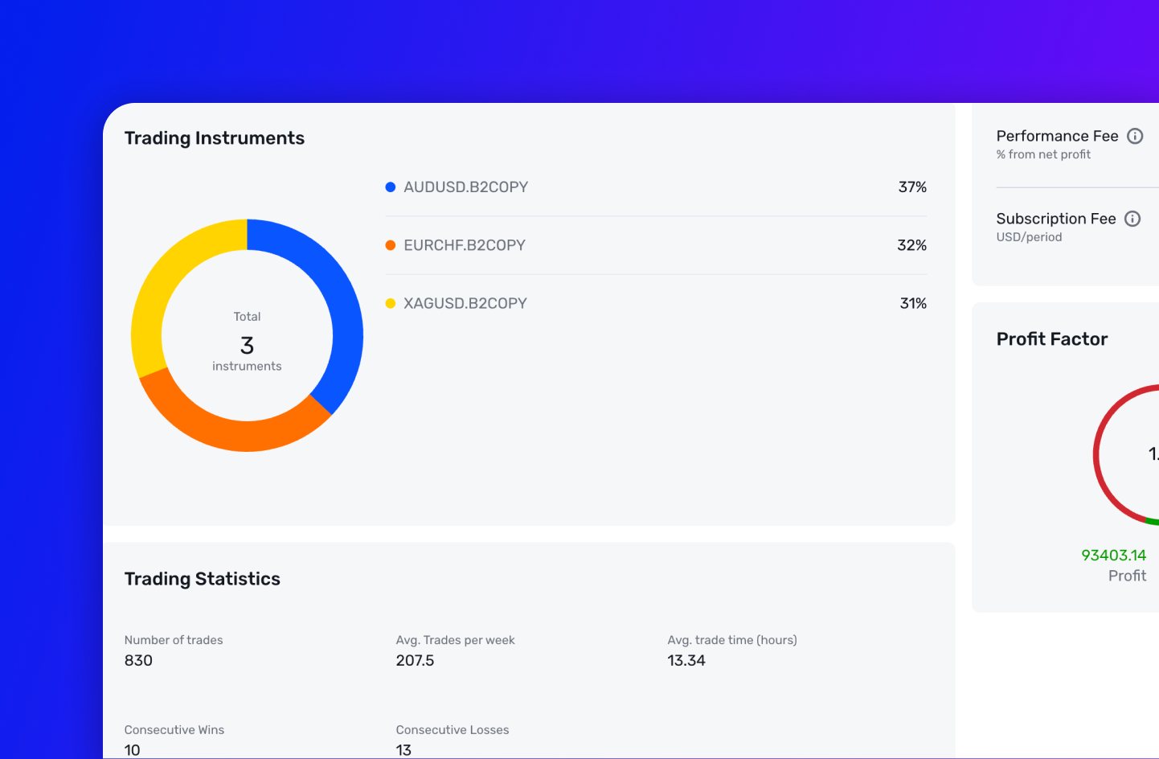Click the Performance Fee info icon
This screenshot has height=759, width=1159.
[1135, 136]
